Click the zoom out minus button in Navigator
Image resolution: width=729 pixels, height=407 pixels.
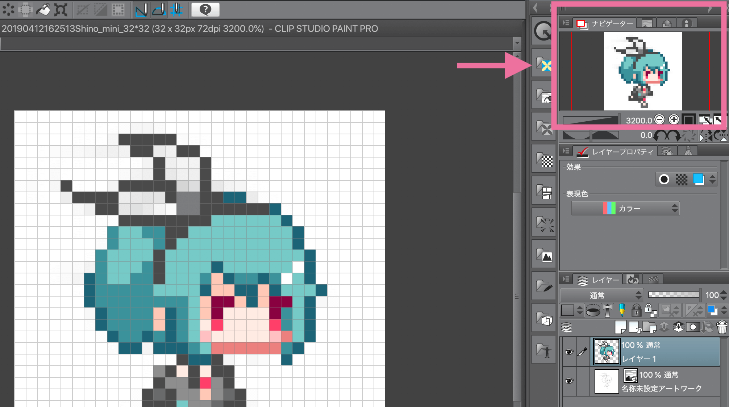[x=660, y=119]
